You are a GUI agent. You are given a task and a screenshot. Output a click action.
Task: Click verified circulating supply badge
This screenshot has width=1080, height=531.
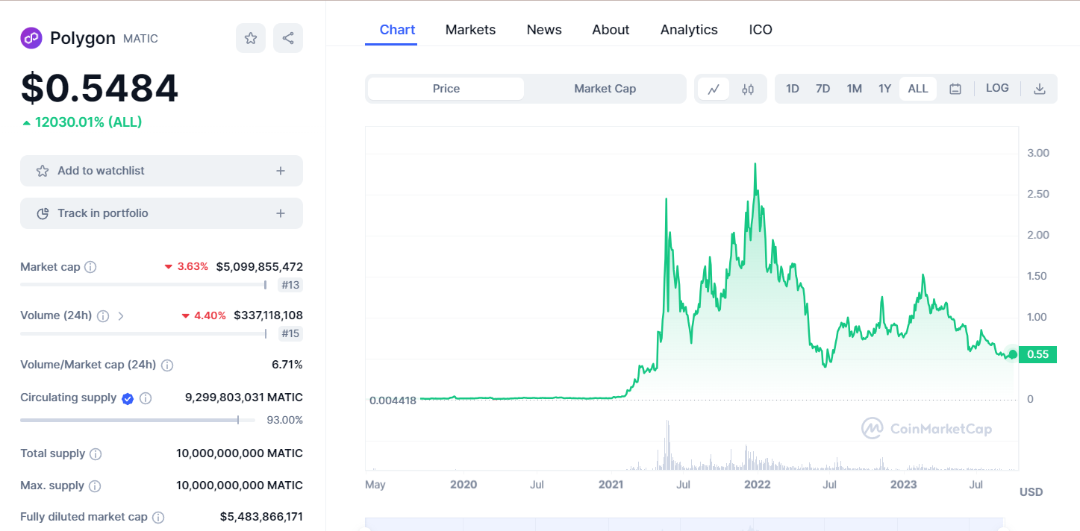(x=128, y=398)
